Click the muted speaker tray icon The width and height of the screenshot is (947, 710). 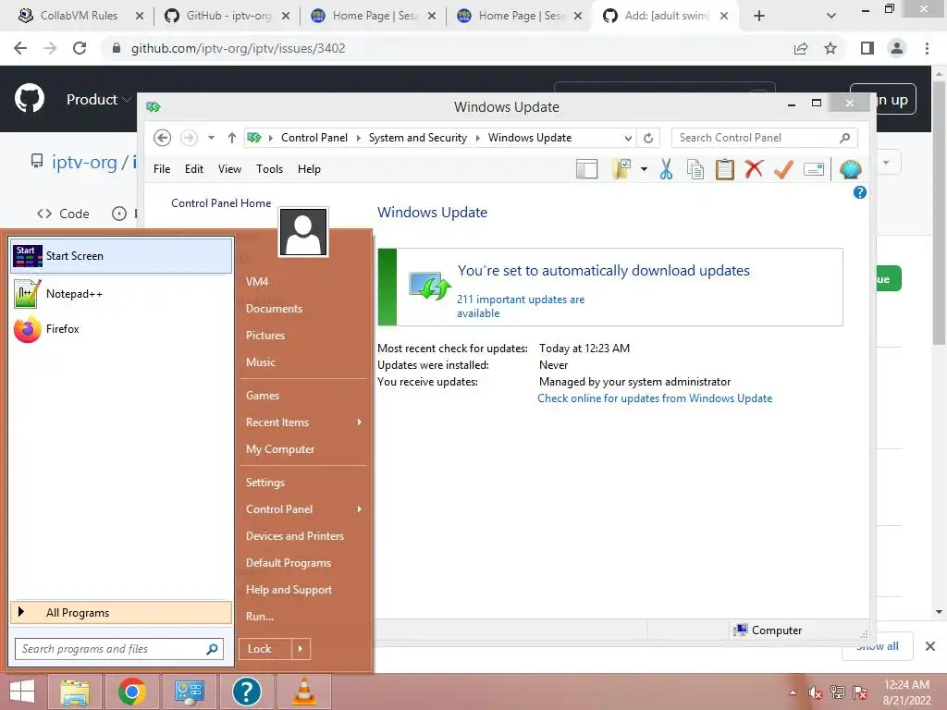816,692
